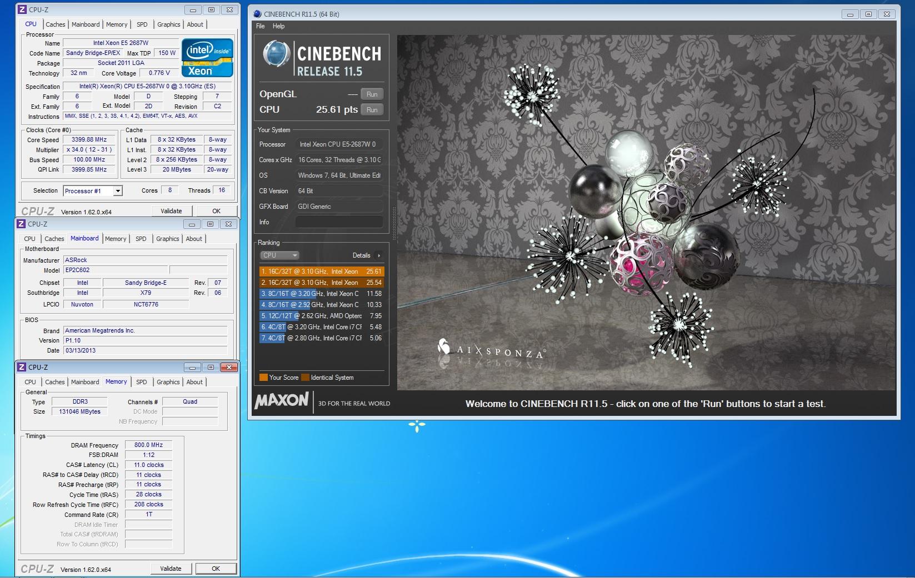Viewport: 915px width, 578px height.
Task: Open Caches tab in middle CPU-Z window
Action: tap(54, 239)
